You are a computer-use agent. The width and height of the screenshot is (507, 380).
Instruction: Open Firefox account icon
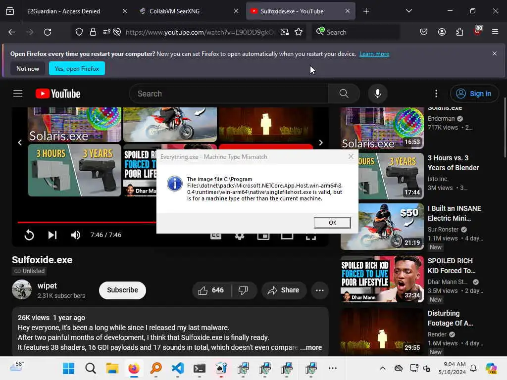[442, 32]
